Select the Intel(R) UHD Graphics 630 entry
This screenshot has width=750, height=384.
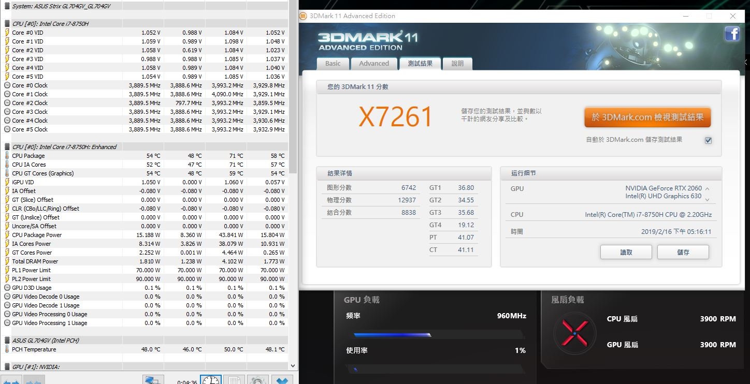[664, 196]
